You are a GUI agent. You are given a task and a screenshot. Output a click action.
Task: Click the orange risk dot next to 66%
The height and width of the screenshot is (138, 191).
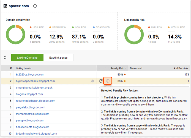125,81
